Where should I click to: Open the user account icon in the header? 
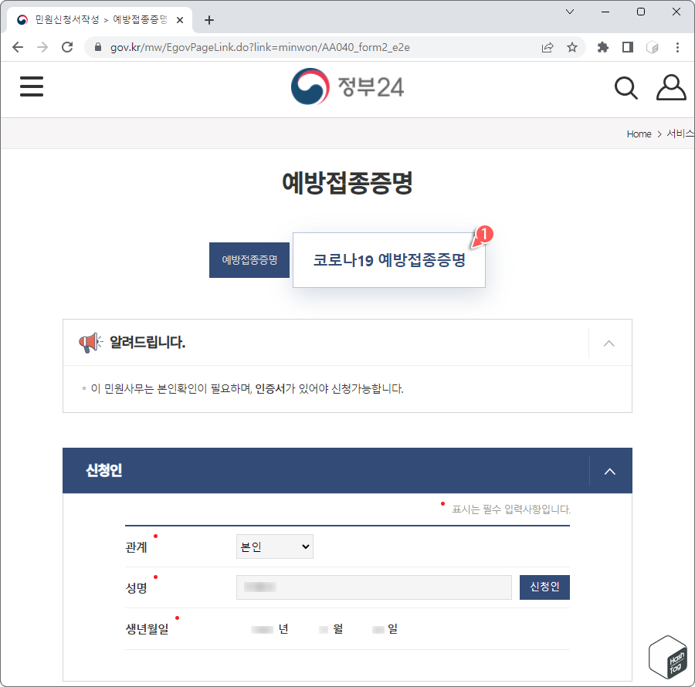(670, 86)
